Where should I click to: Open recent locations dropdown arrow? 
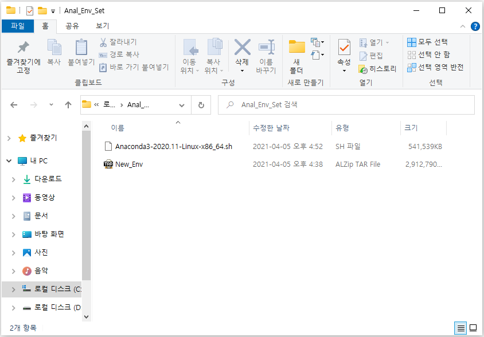click(x=51, y=105)
